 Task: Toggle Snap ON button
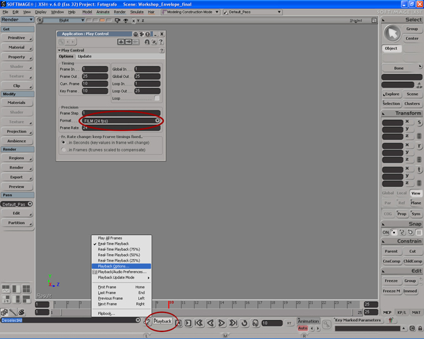pyautogui.click(x=385, y=233)
